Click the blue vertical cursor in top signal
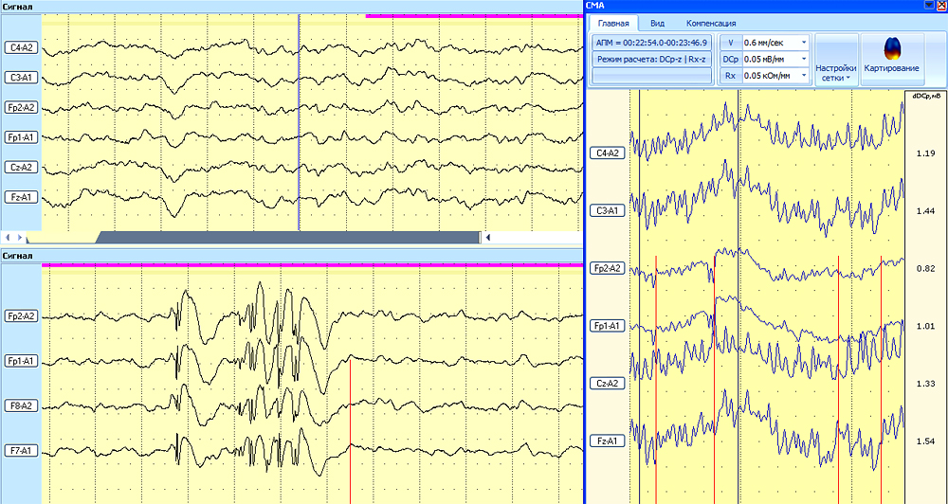This screenshot has width=948, height=504. click(299, 121)
